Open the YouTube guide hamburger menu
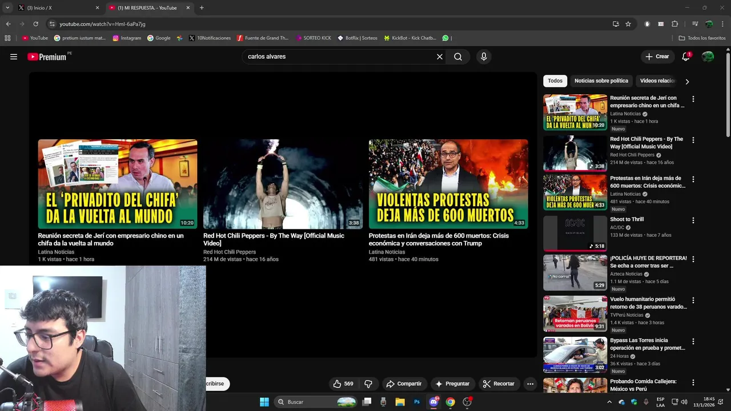Viewport: 731px width, 411px height. pos(14,57)
